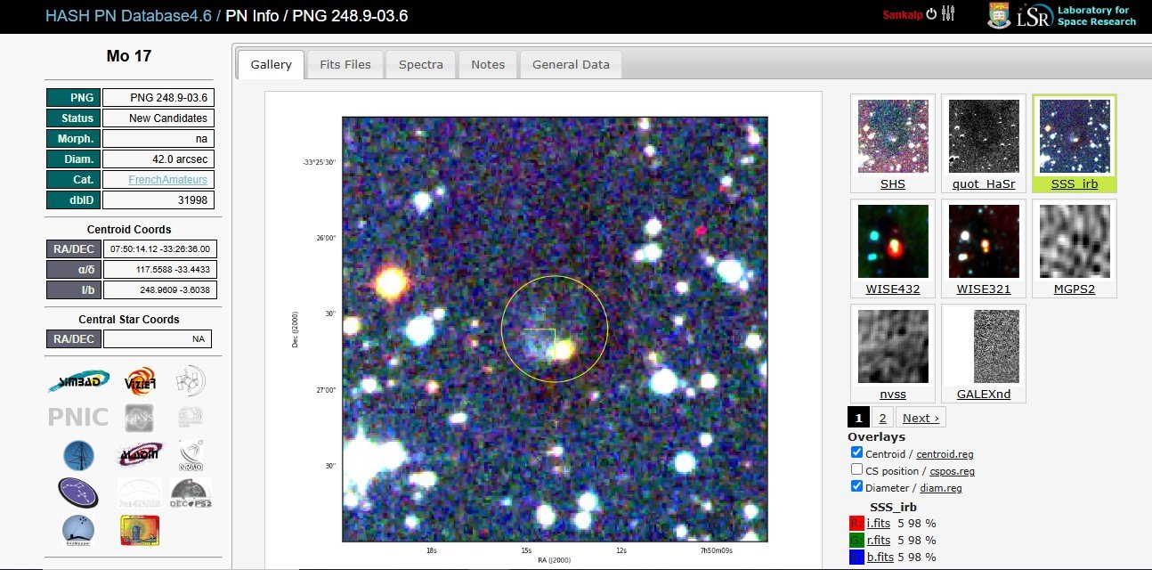Open the SIMBAD database icon

(79, 381)
